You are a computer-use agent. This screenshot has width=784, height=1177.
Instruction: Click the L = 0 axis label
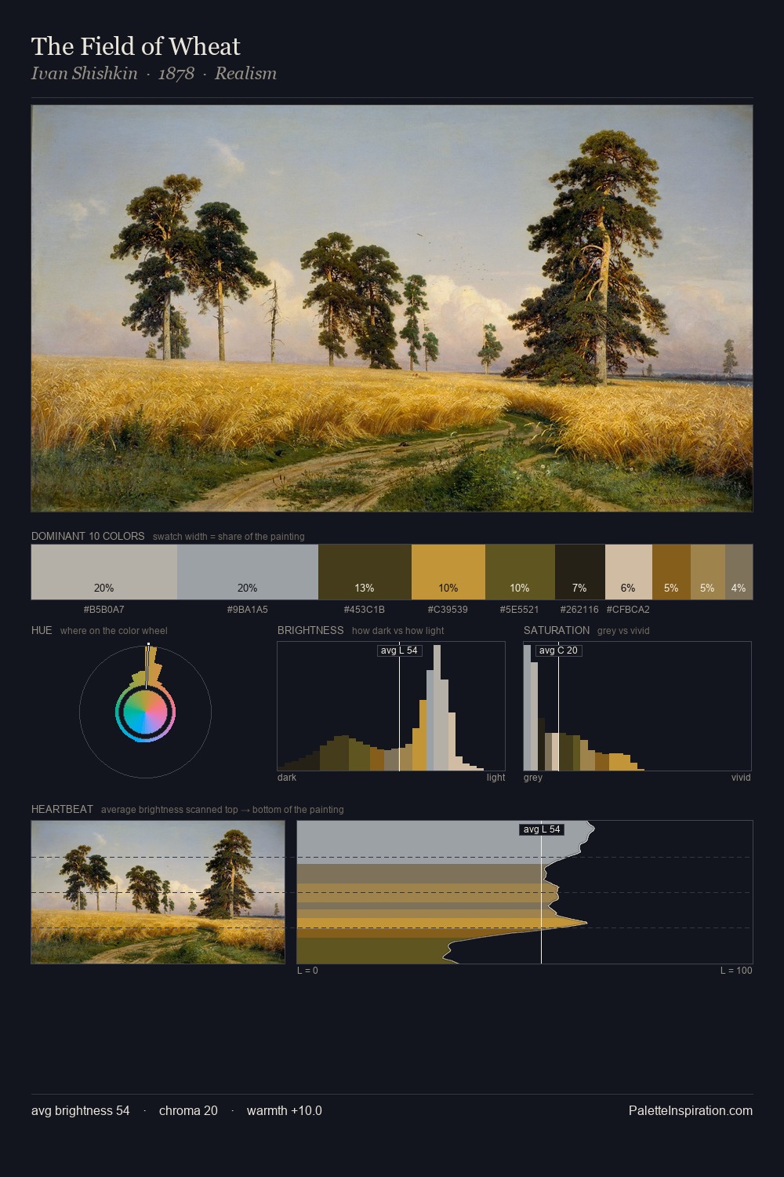click(307, 971)
